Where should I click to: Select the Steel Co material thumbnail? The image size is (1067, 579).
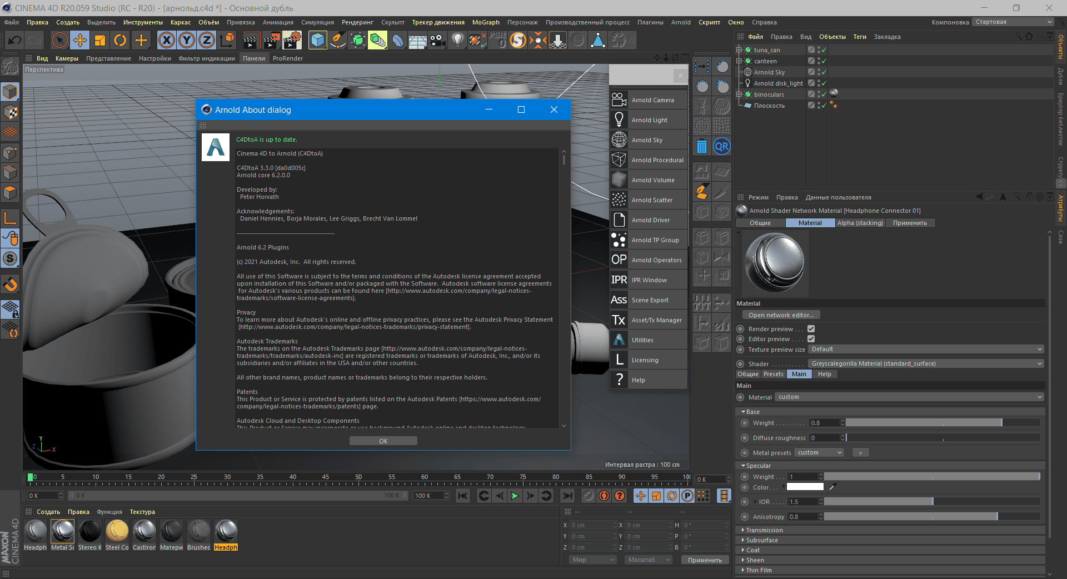(x=117, y=535)
